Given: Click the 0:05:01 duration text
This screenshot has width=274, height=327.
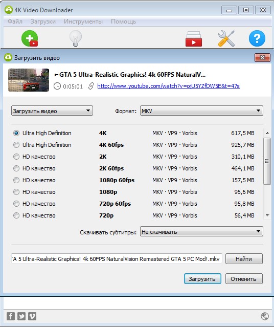Looking at the screenshot, I should click(x=73, y=86).
